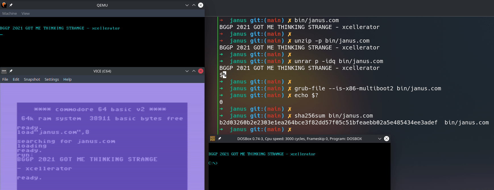Screen dimensions: 494x190
Task: Maximize the VICE (C64) window
Action: click(194, 71)
